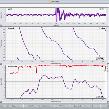Open the Magnitude plot type dropdown
Image resolution: width=109 pixels, height=109 pixels.
click(13, 66)
